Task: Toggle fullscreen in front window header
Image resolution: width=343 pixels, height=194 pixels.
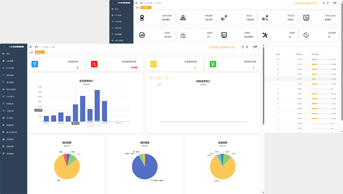Action: coord(243,47)
